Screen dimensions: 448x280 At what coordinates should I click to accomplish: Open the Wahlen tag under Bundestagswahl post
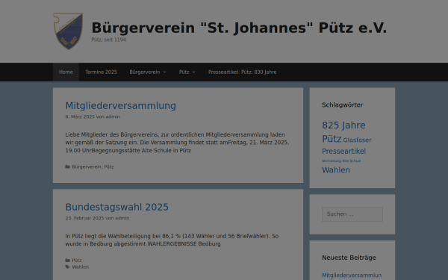click(x=81, y=267)
